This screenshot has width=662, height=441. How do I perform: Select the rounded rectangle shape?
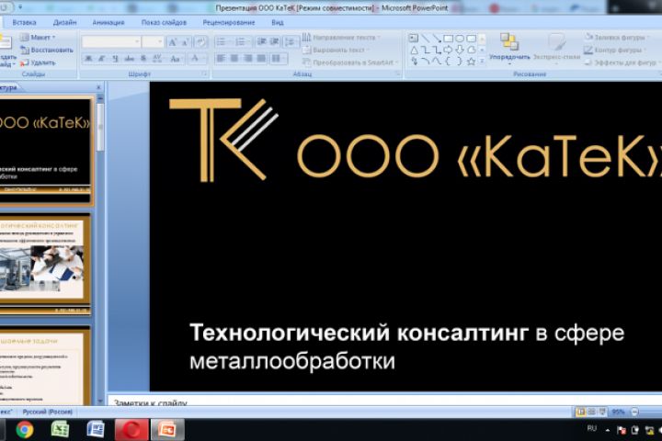[471, 39]
